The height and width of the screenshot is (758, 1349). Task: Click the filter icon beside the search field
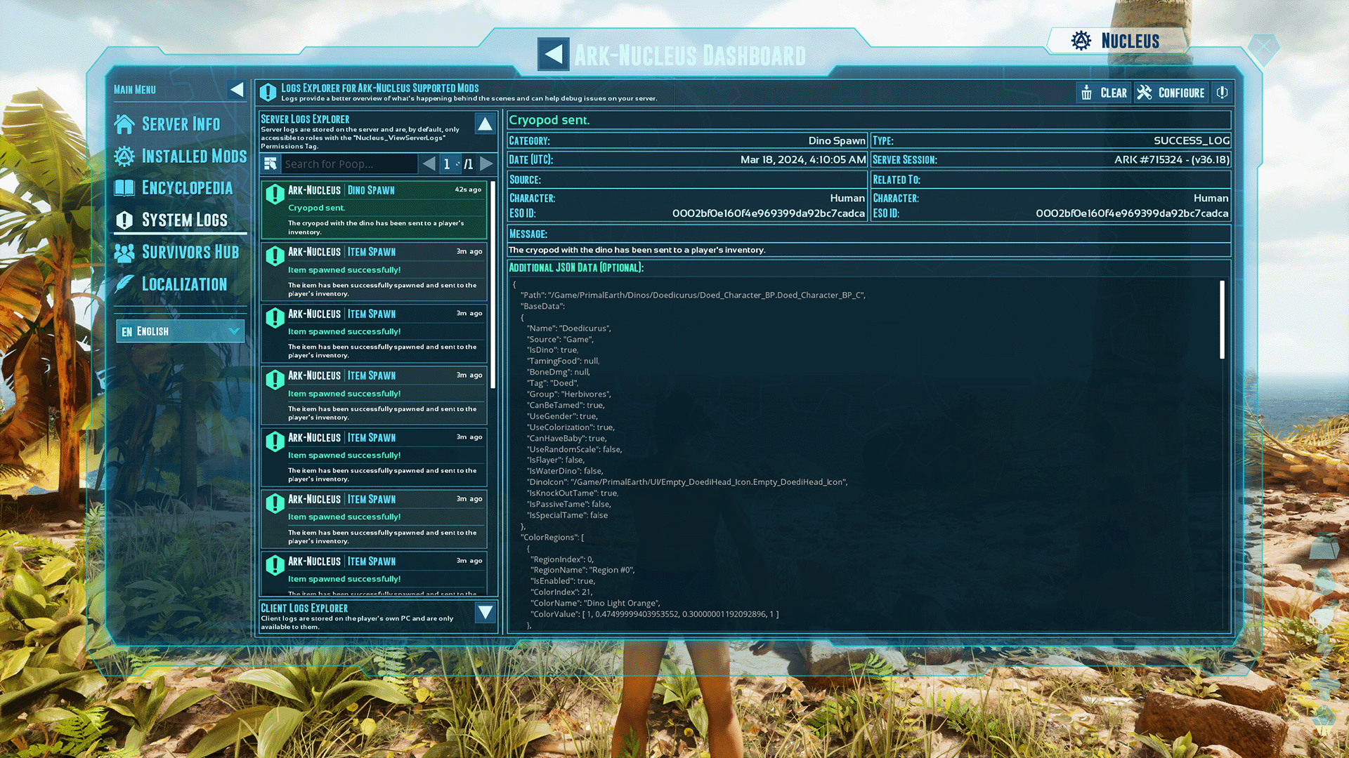point(270,164)
